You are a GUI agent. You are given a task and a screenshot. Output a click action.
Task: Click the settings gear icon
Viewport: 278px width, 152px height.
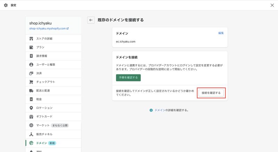(x=6, y=5)
